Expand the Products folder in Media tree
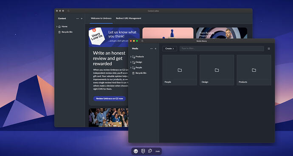 (x=131, y=57)
